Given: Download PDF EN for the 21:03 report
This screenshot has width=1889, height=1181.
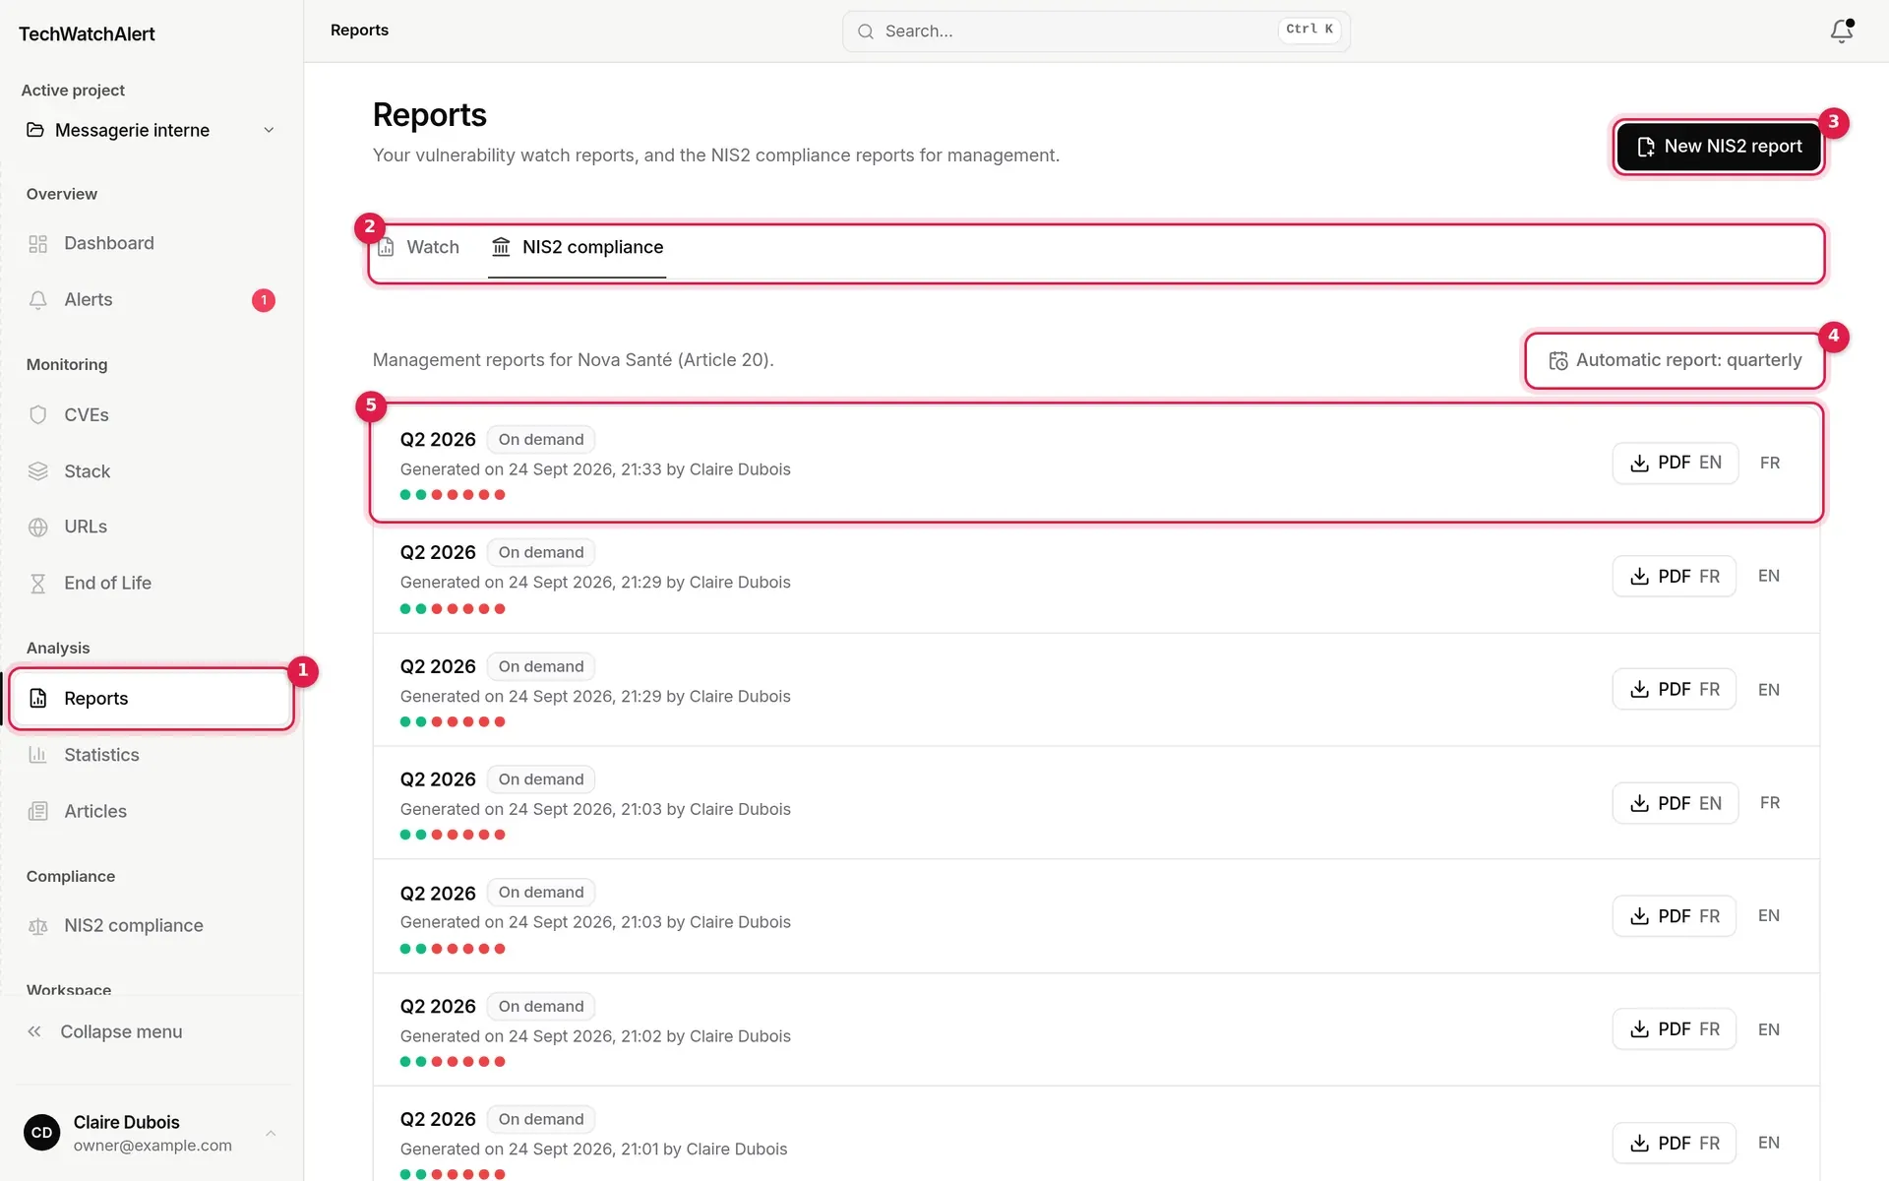Looking at the screenshot, I should [x=1676, y=803].
